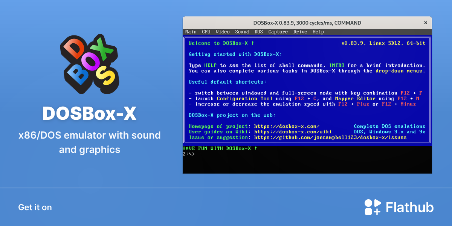Click the 'DOSBox-X project on the web:' line
Image resolution: width=452 pixels, height=226 pixels.
click(x=232, y=115)
